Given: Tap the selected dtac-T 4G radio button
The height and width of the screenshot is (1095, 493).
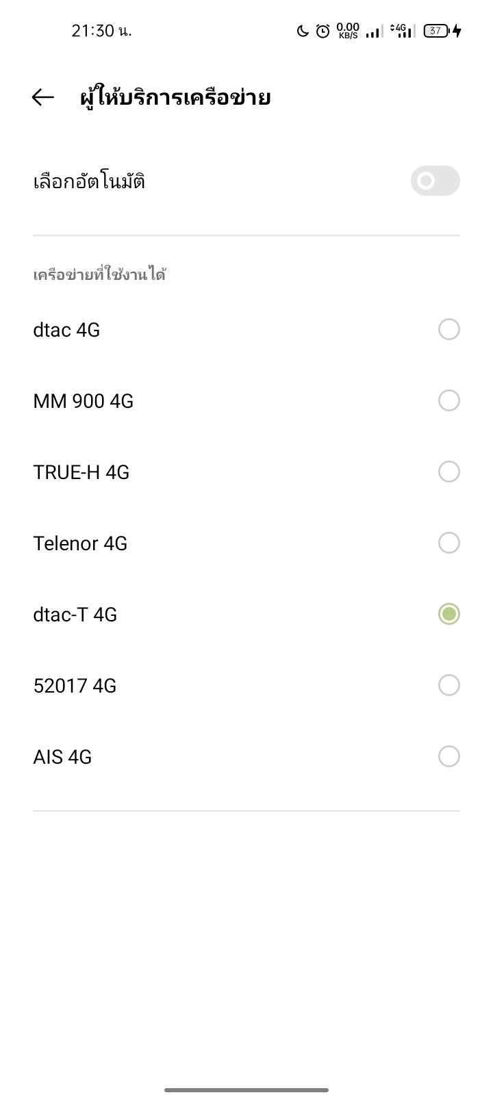Looking at the screenshot, I should pyautogui.click(x=448, y=614).
